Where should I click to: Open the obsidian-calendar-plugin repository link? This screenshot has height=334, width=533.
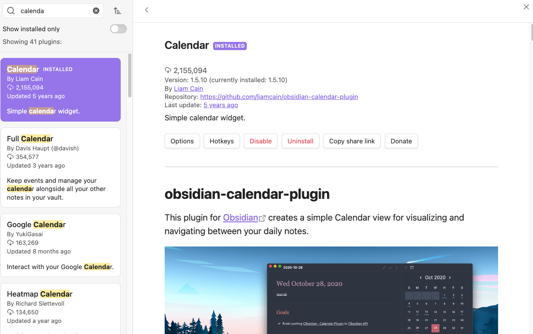click(279, 97)
